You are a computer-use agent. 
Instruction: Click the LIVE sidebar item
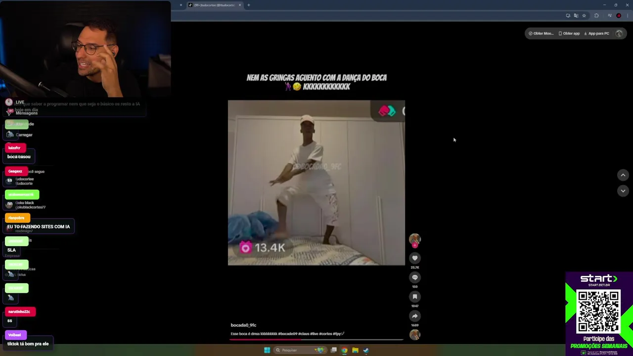[15, 102]
